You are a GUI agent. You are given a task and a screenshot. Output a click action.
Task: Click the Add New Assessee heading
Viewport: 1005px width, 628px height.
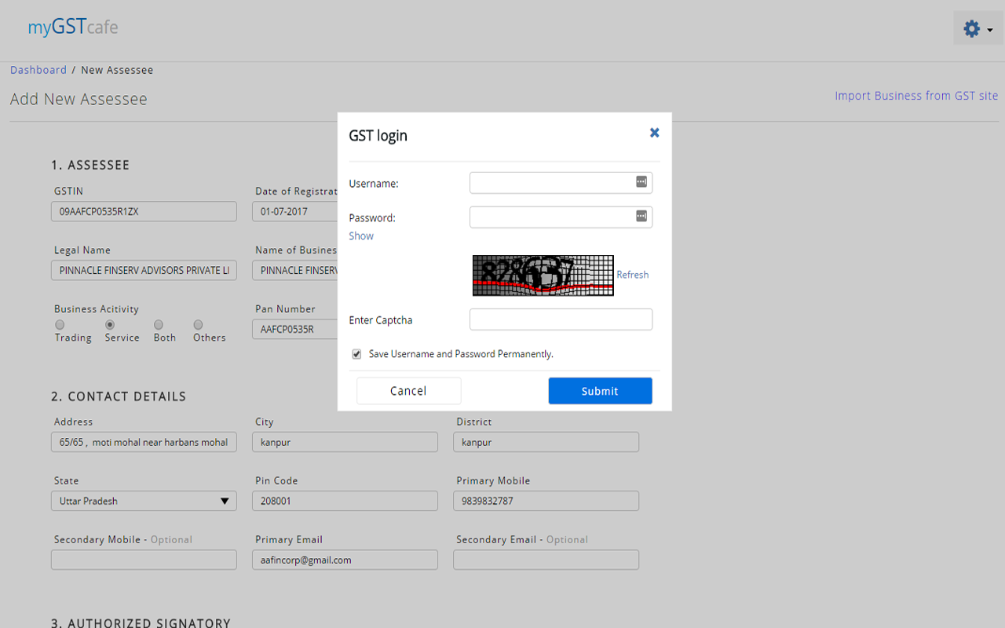[x=79, y=99]
